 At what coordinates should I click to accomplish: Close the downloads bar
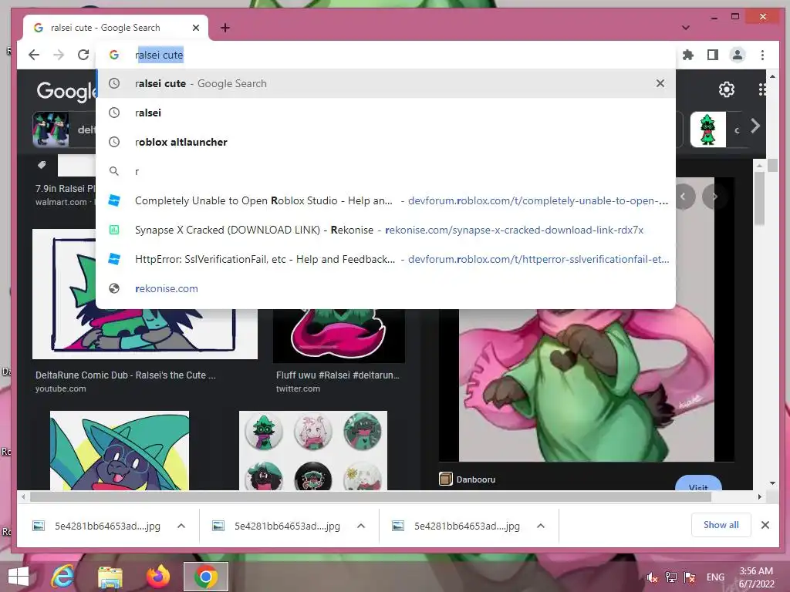(765, 525)
